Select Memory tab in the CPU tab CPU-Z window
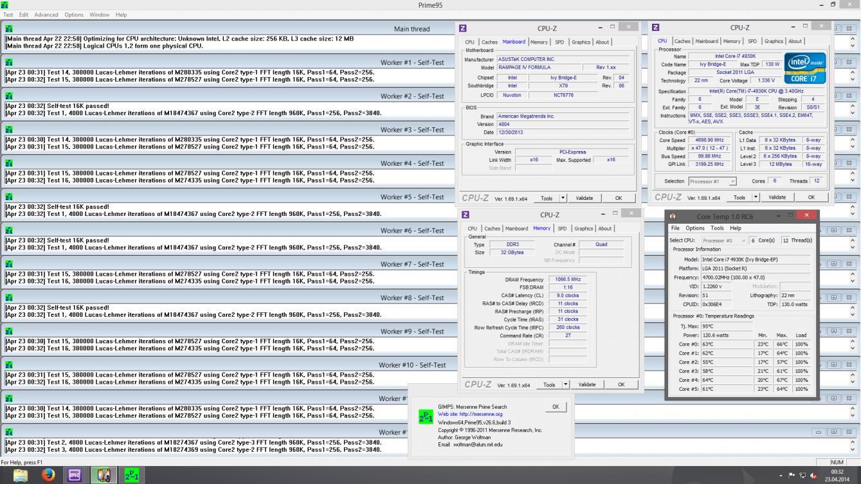This screenshot has height=484, width=861. click(731, 41)
